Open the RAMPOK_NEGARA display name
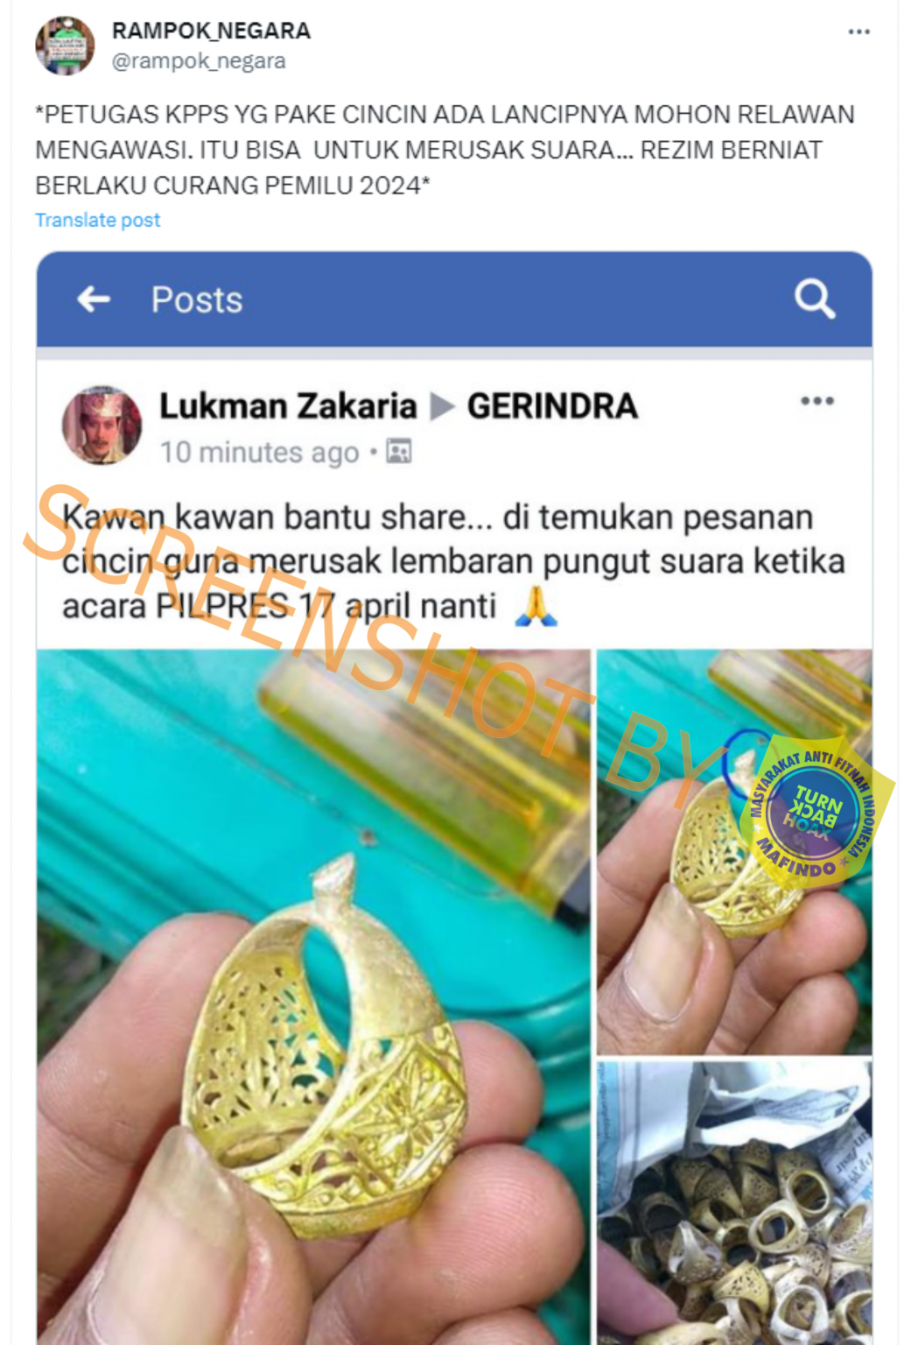The height and width of the screenshot is (1345, 918). (x=211, y=31)
